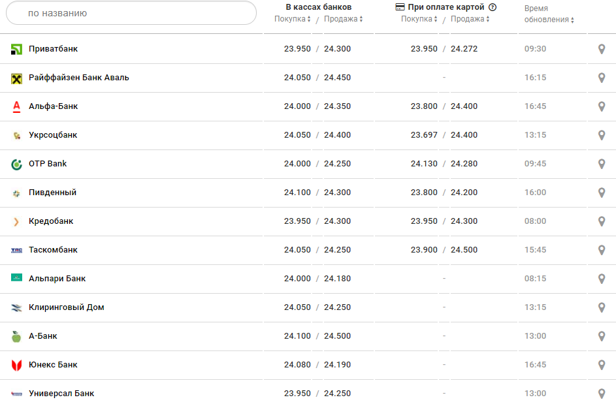616x404 pixels.
Task: Click the help question-mark icon near card payment
Action: click(x=493, y=7)
